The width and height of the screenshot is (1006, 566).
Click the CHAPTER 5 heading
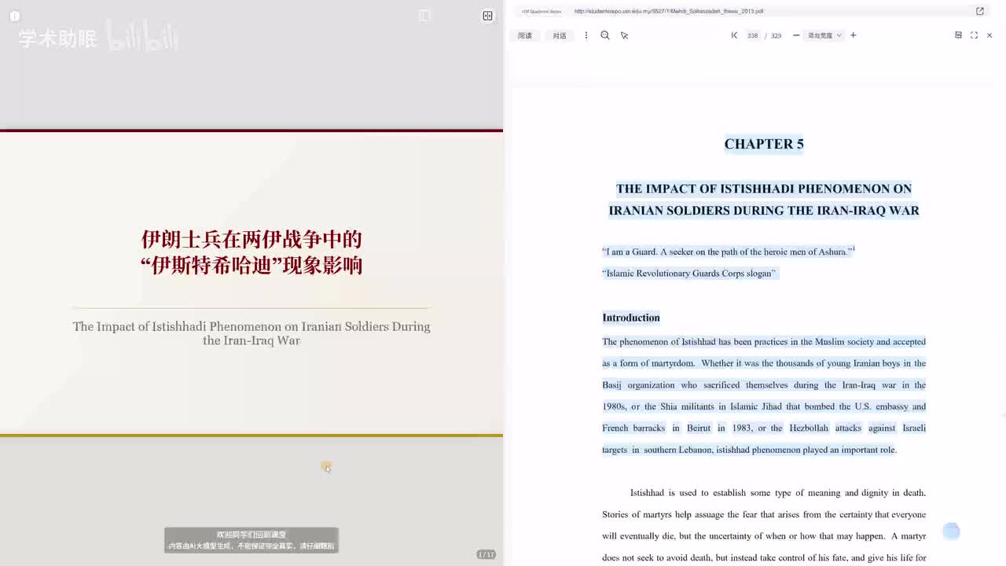point(764,144)
